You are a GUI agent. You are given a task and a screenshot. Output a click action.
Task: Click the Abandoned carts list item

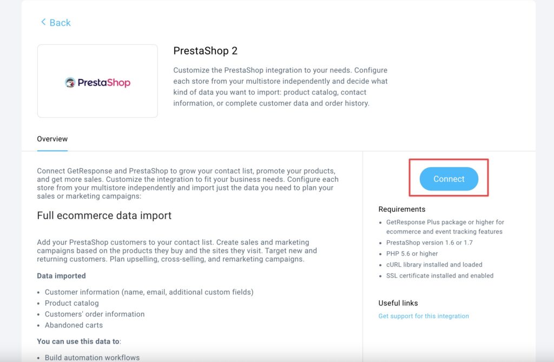(x=74, y=325)
